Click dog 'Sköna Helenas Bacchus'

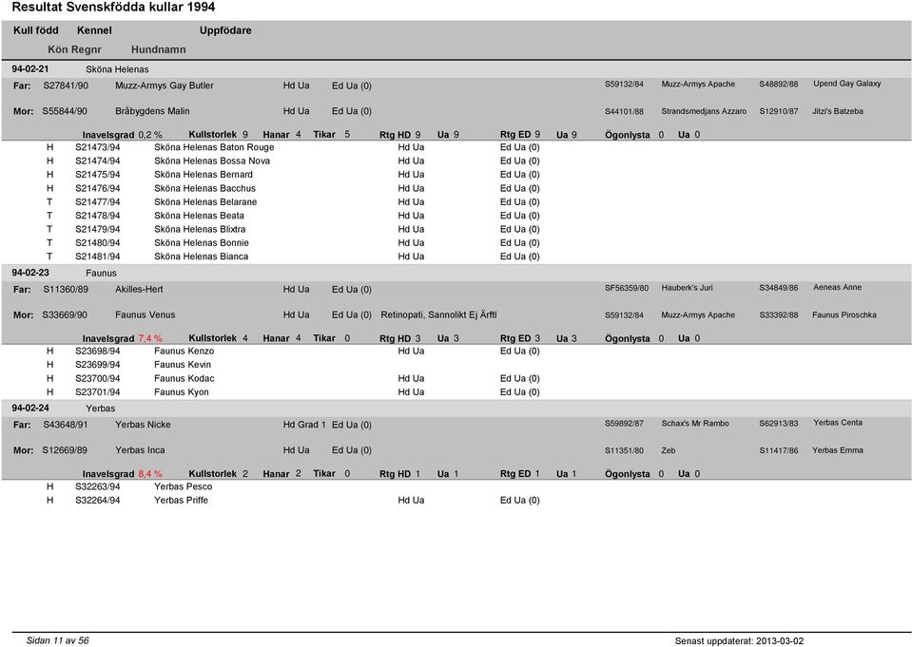pos(204,188)
